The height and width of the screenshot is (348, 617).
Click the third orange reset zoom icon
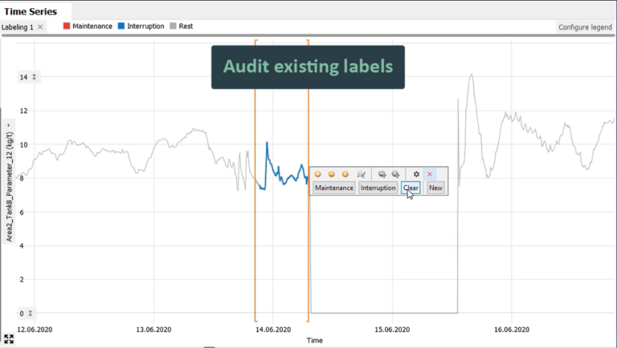coord(345,174)
